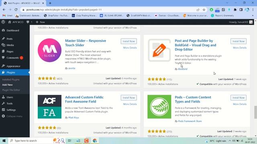
Task: Click the BoldGrid pencil plugin icon
Action: point(159,50)
